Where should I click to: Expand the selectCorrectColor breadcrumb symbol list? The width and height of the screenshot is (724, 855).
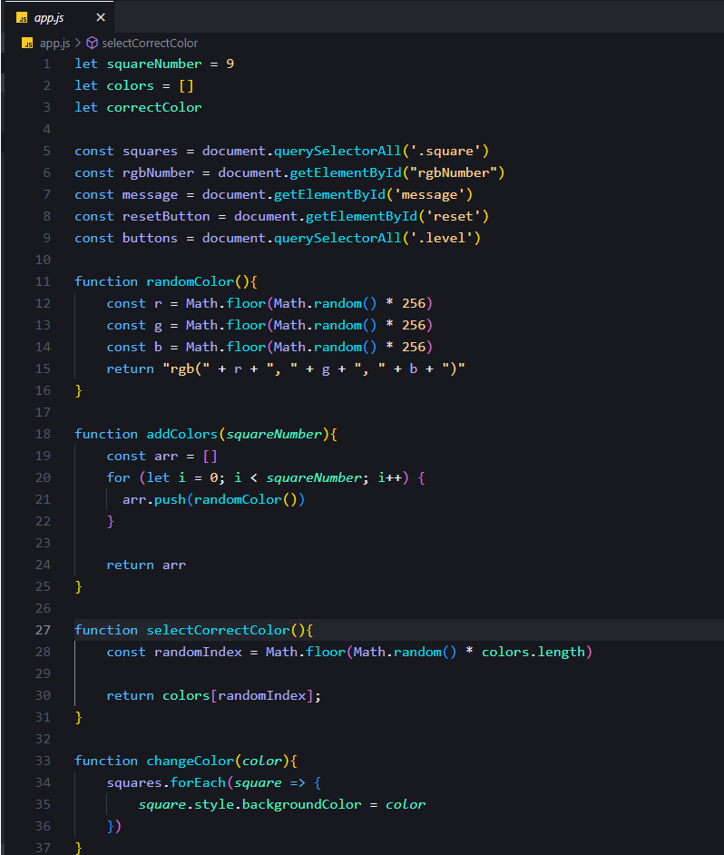pos(150,43)
